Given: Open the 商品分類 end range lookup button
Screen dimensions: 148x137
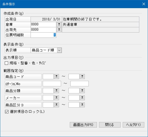Looking at the screenshot, I should click(82, 91).
